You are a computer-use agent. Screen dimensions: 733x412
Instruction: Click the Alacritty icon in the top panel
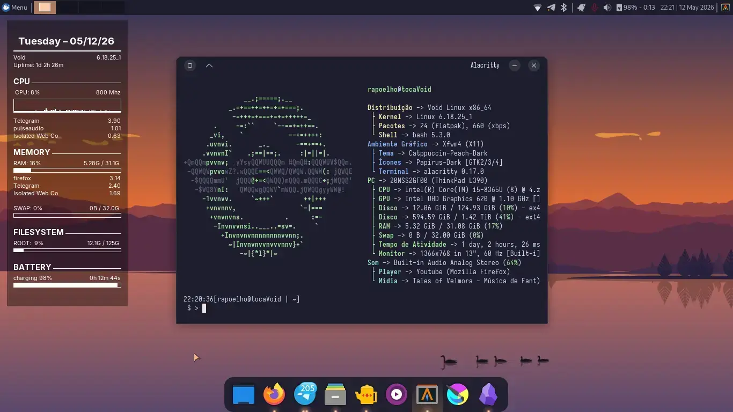tap(724, 8)
